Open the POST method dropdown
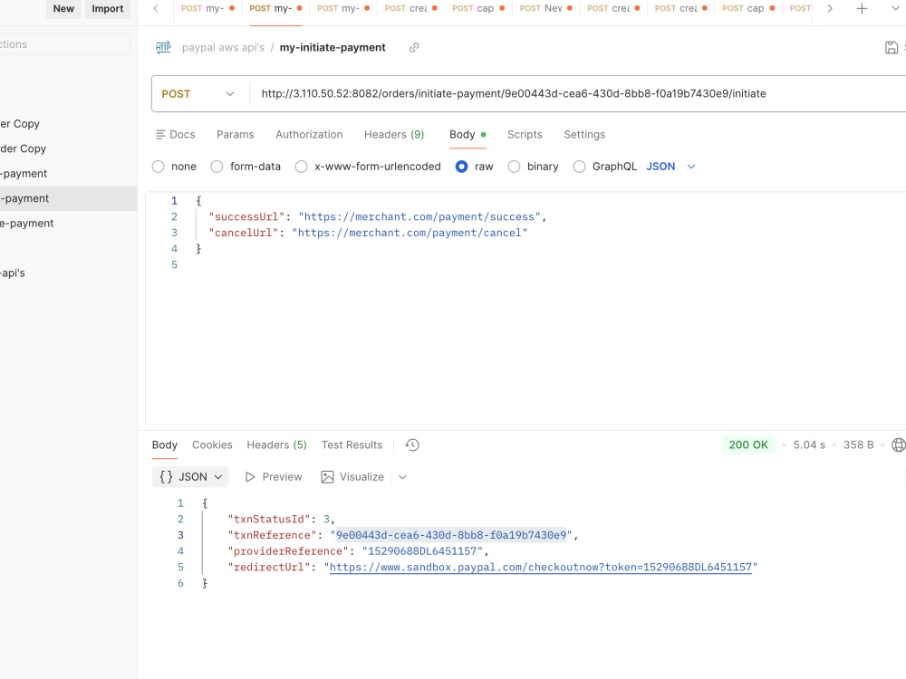 tap(198, 94)
